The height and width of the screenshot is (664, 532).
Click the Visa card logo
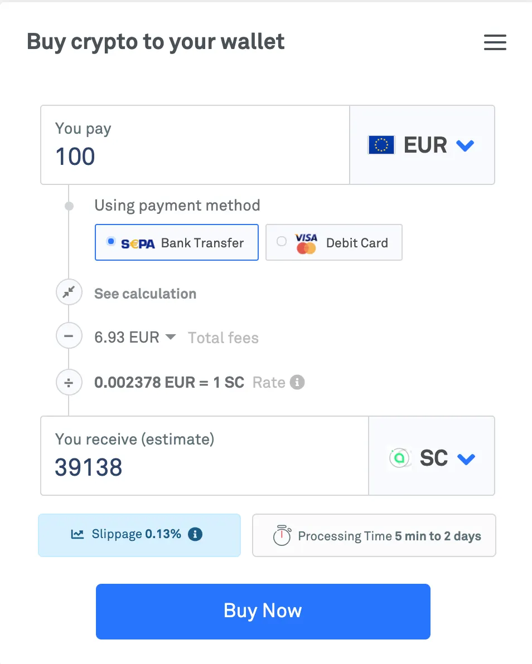click(x=306, y=242)
